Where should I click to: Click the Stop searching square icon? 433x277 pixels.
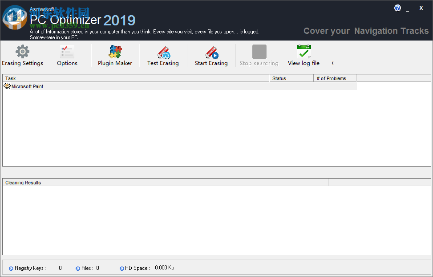click(x=259, y=51)
